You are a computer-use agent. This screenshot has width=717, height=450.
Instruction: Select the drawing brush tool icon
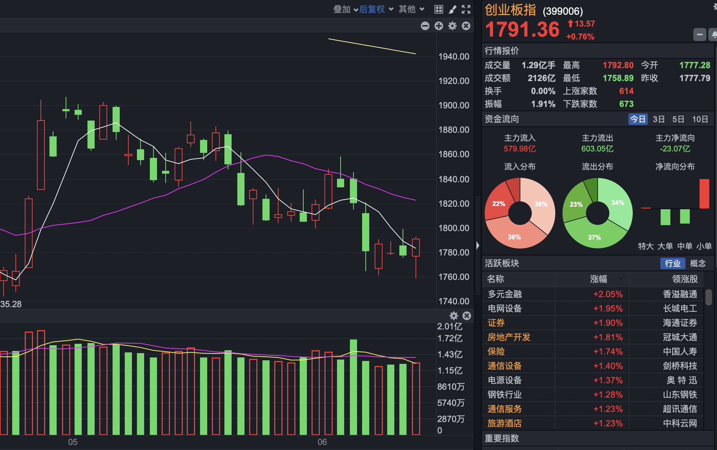point(452,9)
